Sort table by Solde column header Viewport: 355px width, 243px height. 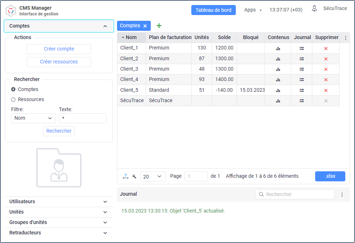tap(224, 38)
